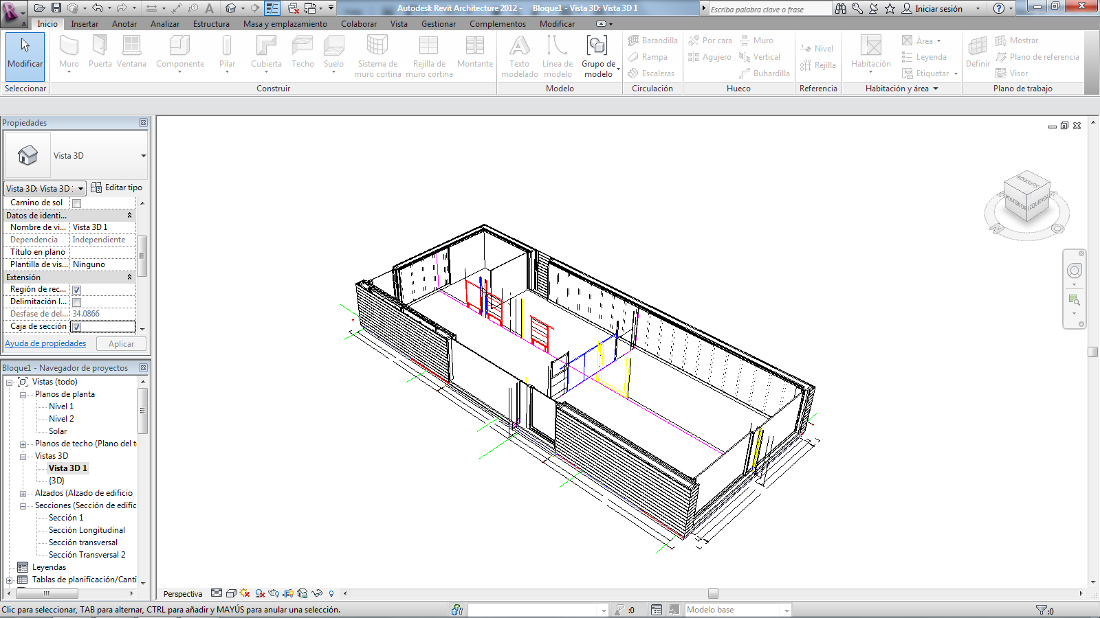Screen dimensions: 1100x618
Task: Collapse the Datos de identidad section
Action: click(x=129, y=215)
